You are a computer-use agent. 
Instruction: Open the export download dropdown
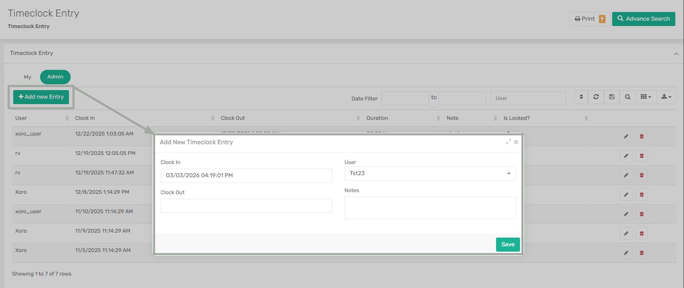click(666, 97)
